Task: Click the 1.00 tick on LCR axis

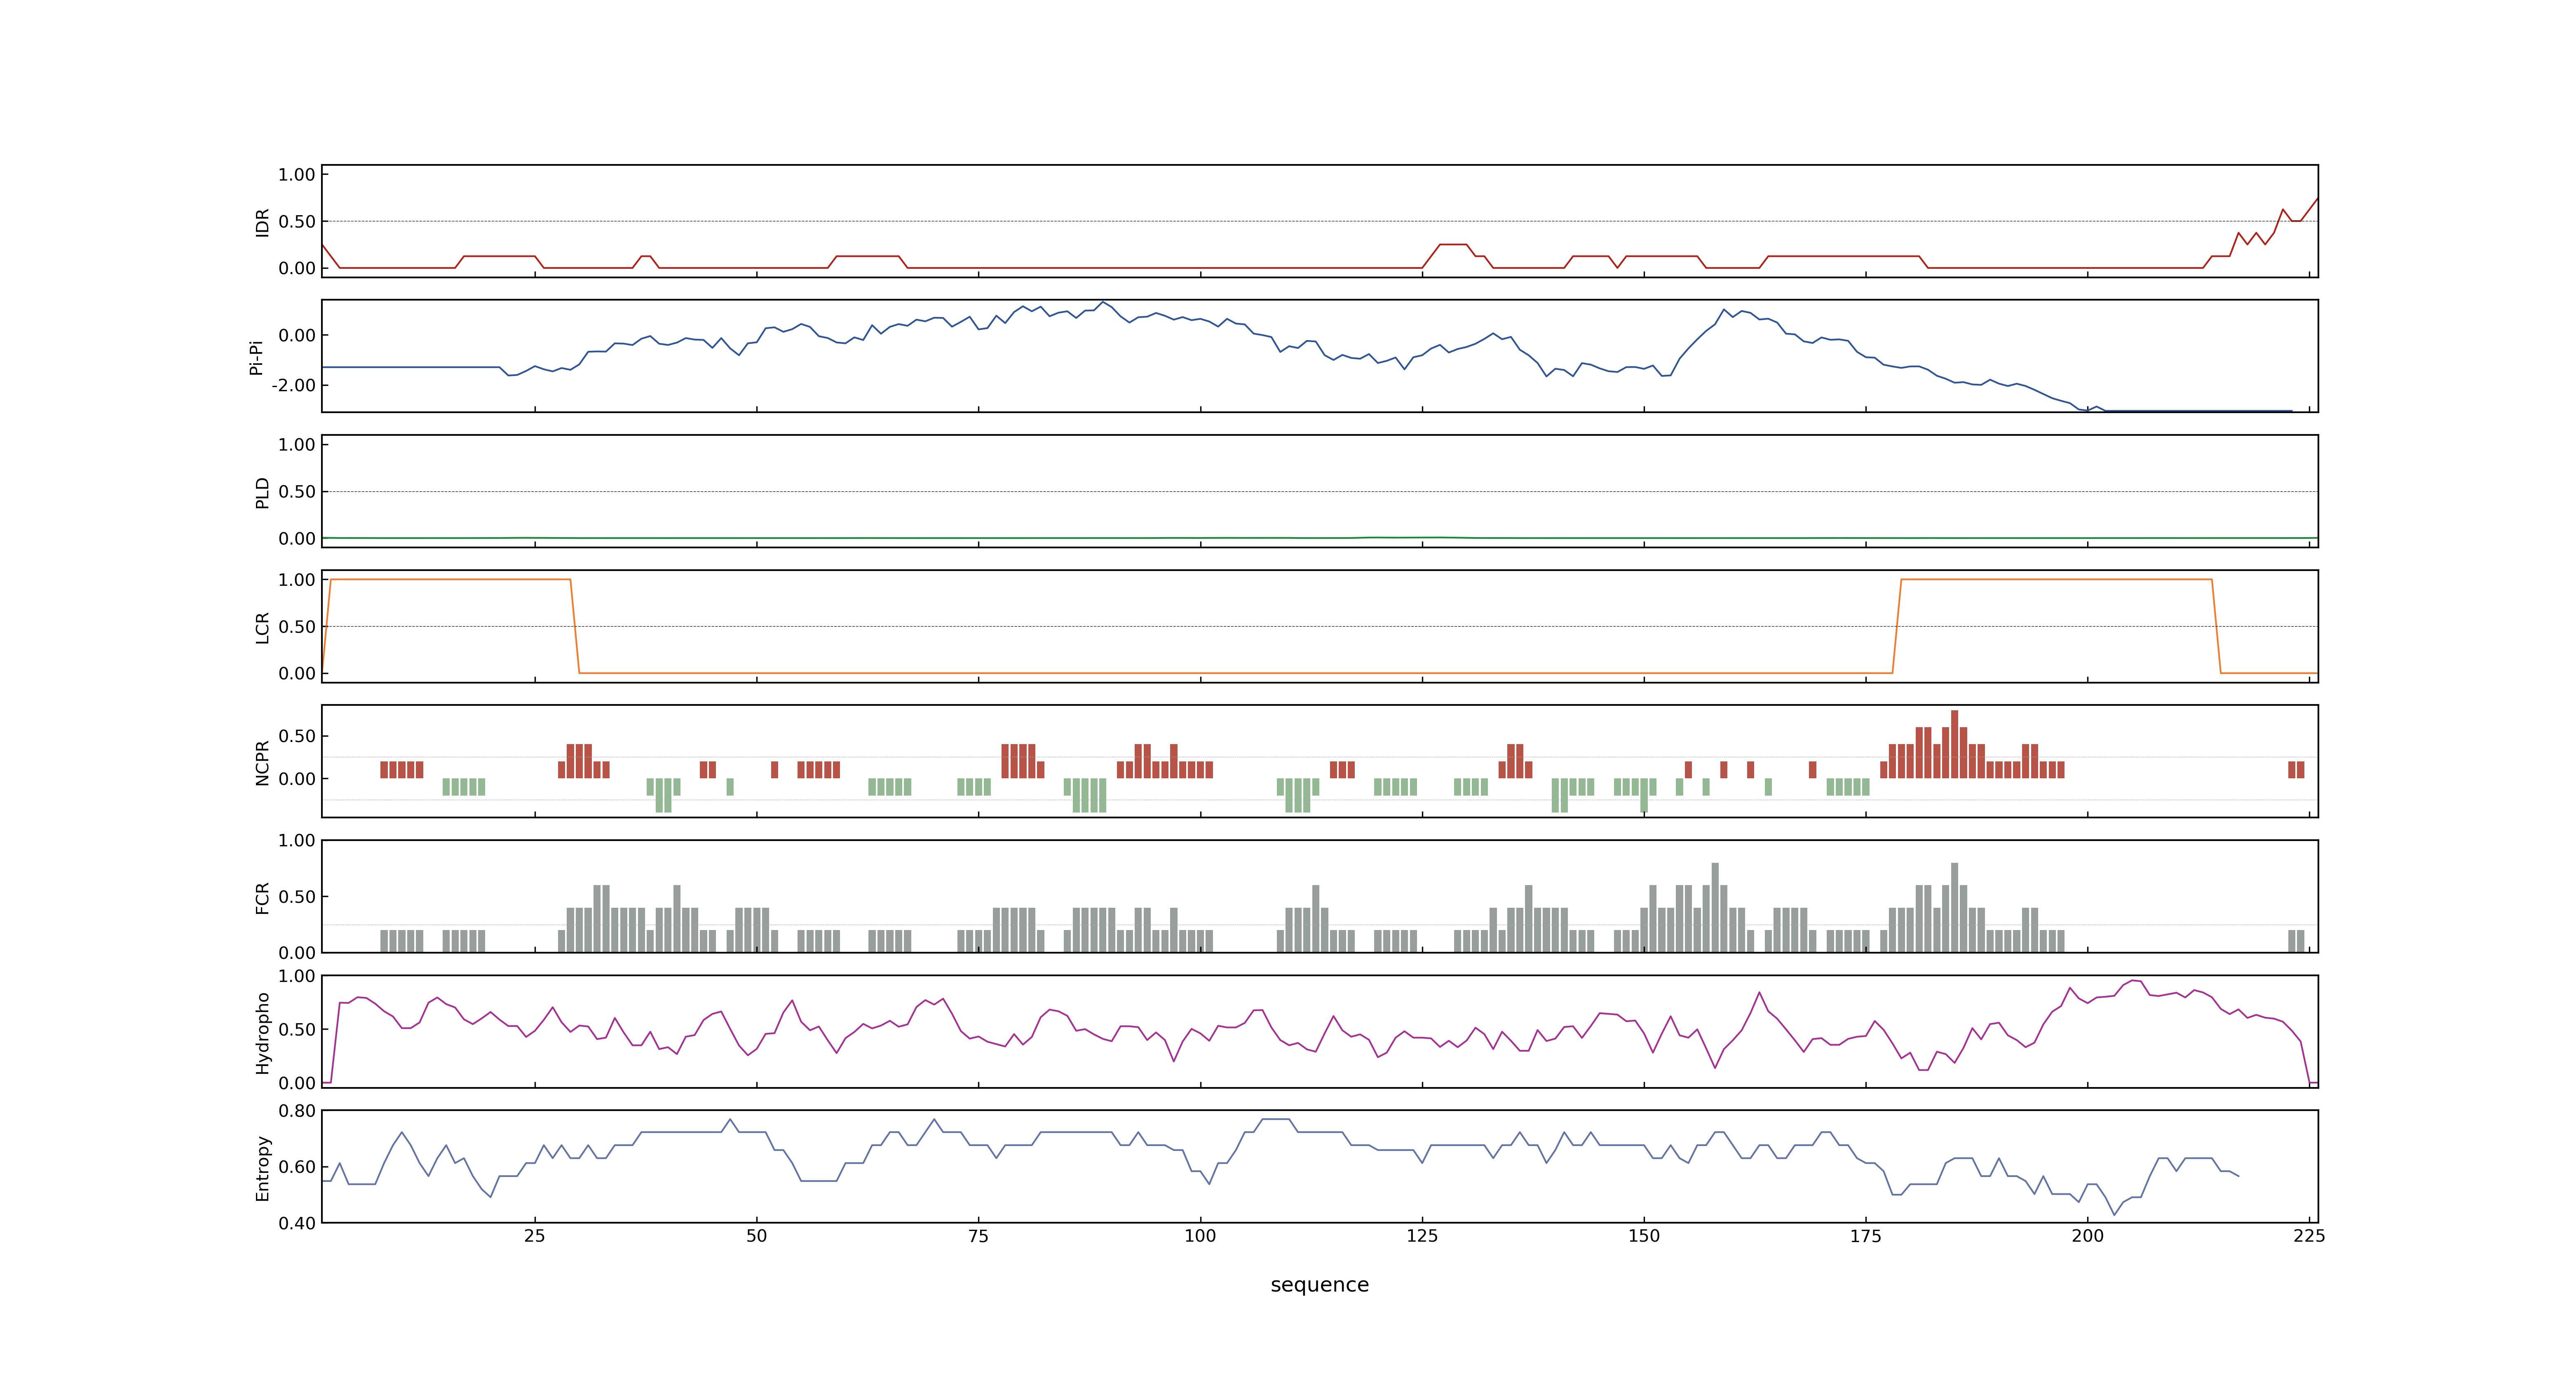Action: [x=297, y=580]
